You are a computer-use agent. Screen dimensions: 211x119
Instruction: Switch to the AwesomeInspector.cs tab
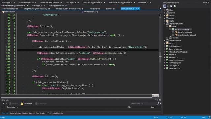tap(10, 9)
